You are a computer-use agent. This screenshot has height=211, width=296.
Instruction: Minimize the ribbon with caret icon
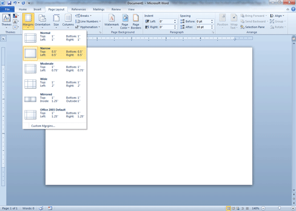click(x=287, y=9)
